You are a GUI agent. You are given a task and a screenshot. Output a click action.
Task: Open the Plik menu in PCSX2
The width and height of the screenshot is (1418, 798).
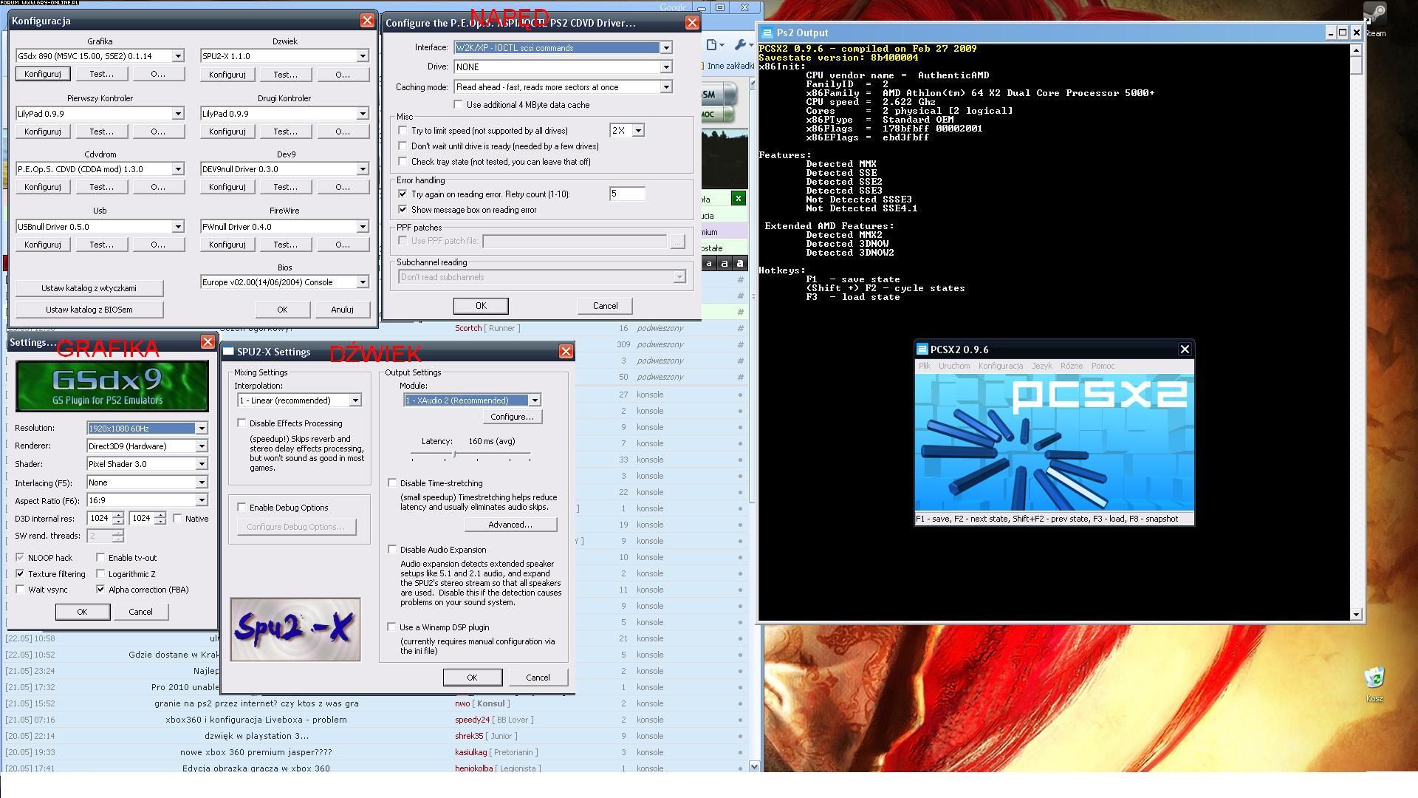[925, 366]
